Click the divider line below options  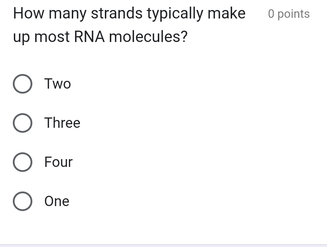(163, 241)
